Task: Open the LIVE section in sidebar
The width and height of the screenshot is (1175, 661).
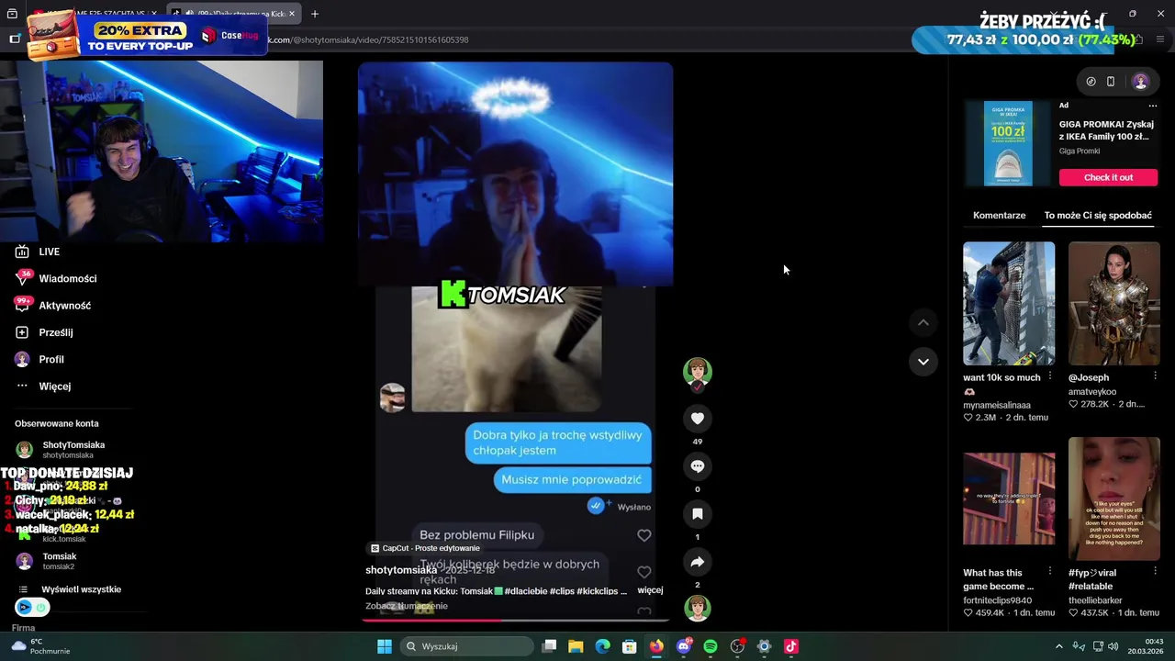Action: click(38, 252)
